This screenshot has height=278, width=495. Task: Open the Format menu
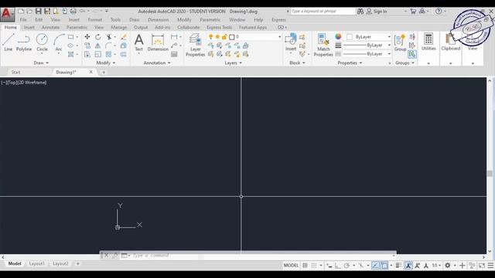coord(94,19)
